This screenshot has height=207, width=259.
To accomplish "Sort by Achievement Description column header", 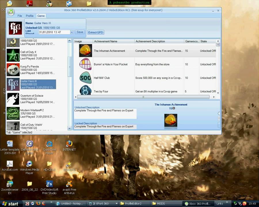I will coord(159,41).
